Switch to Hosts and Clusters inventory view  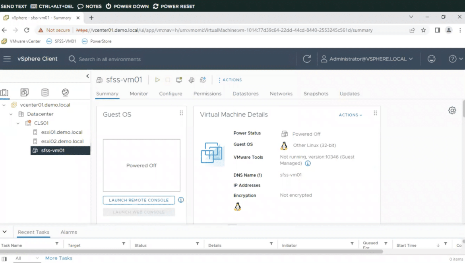(4, 92)
